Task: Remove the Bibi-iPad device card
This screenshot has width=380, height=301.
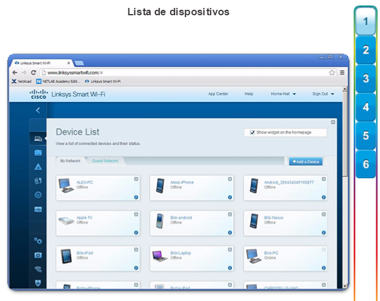Action: coord(136,250)
